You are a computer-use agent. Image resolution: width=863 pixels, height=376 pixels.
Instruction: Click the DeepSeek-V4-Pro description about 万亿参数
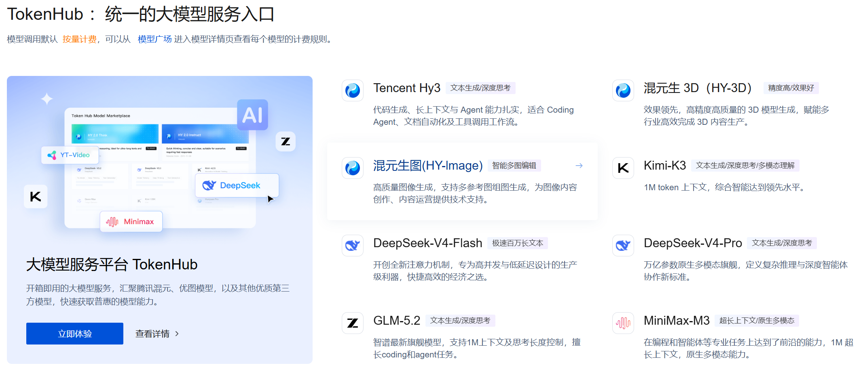point(746,271)
